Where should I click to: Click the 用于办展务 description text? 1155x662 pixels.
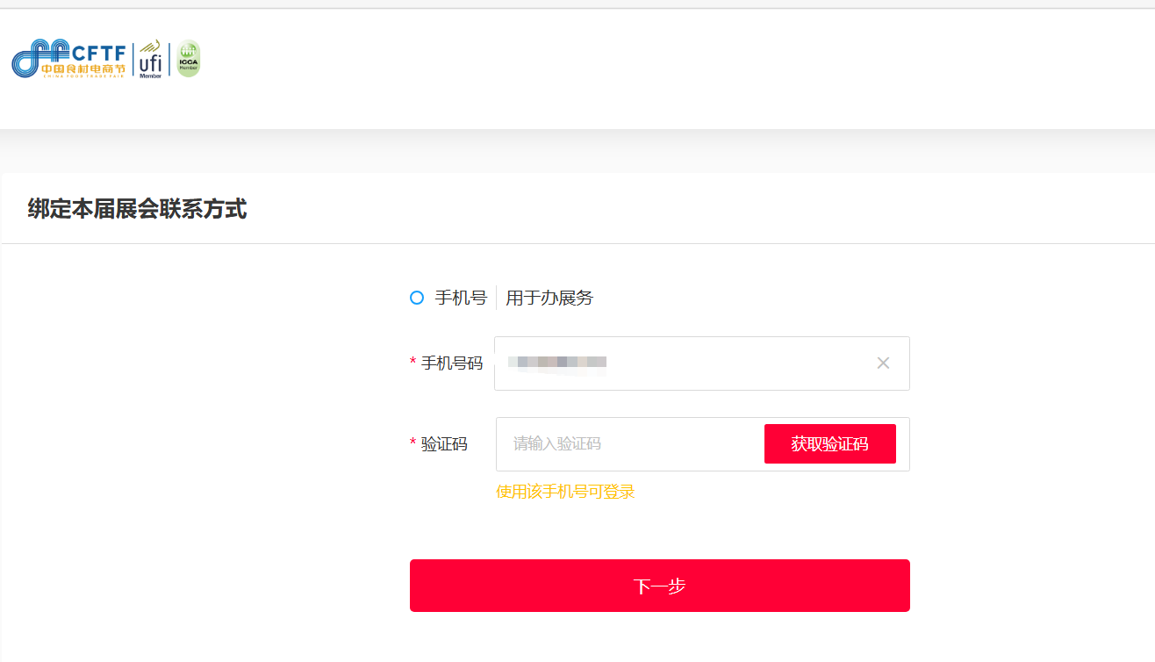(549, 298)
